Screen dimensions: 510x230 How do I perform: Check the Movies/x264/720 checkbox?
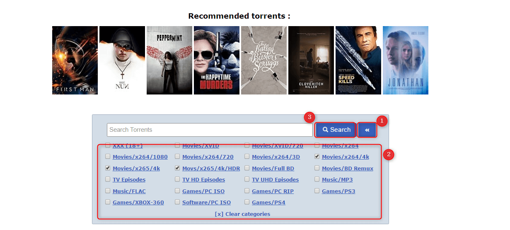tap(177, 157)
